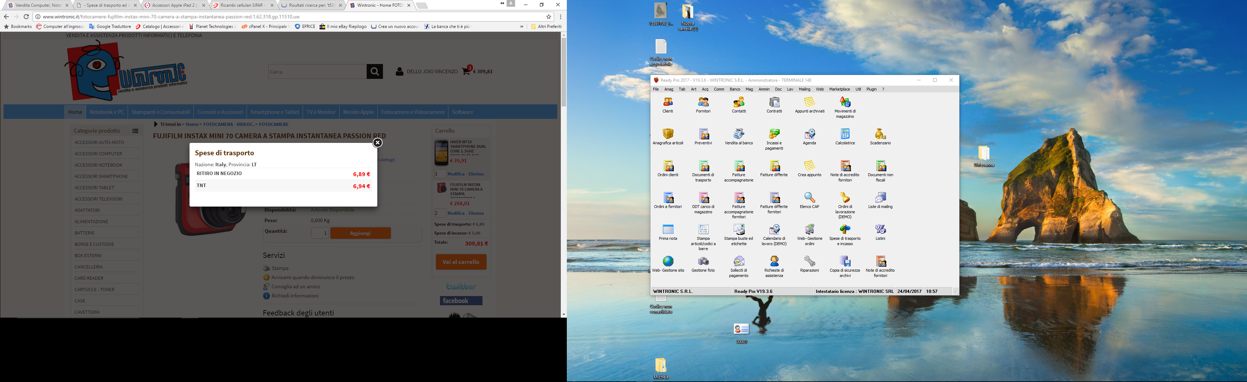1247x382 pixels.
Task: Open Listini icon
Action: [881, 229]
